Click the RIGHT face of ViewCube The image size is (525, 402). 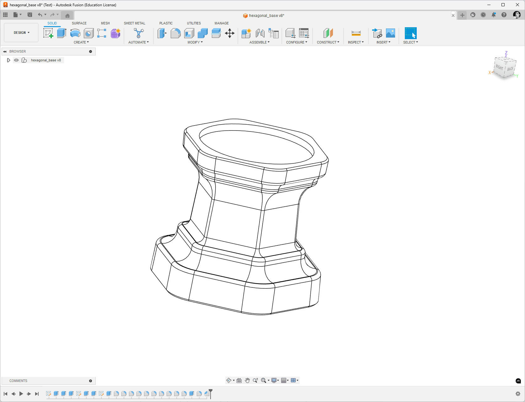[499, 67]
